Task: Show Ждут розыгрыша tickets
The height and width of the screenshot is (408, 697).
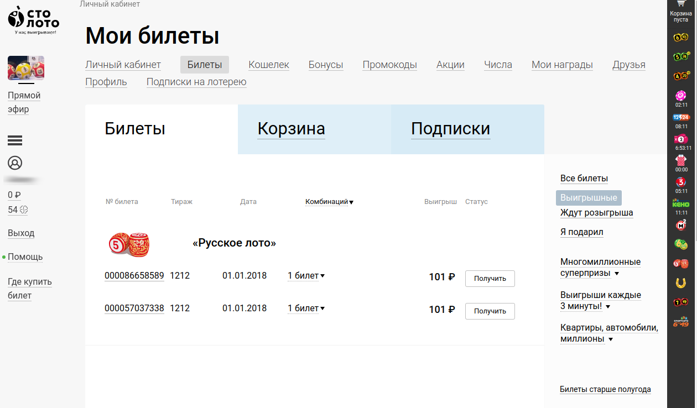Action: (x=597, y=213)
